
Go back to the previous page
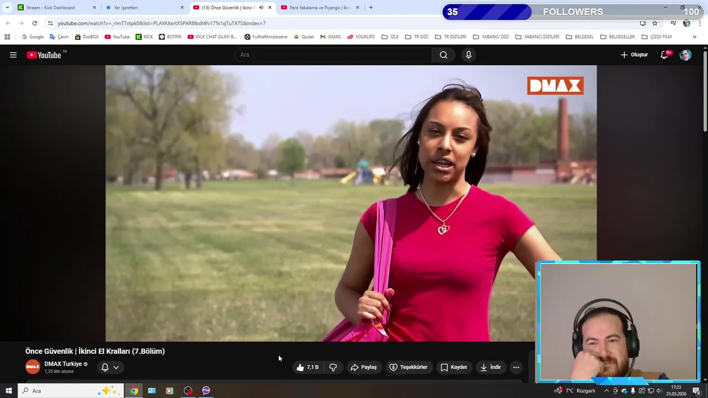[8, 23]
